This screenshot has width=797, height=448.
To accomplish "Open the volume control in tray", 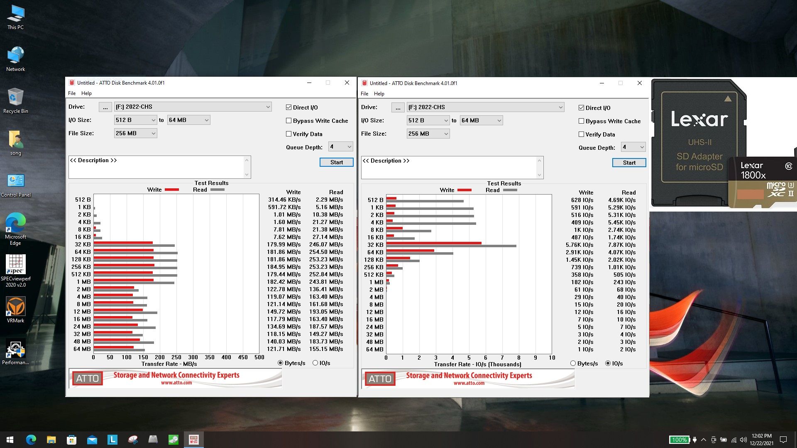I will tap(743, 440).
